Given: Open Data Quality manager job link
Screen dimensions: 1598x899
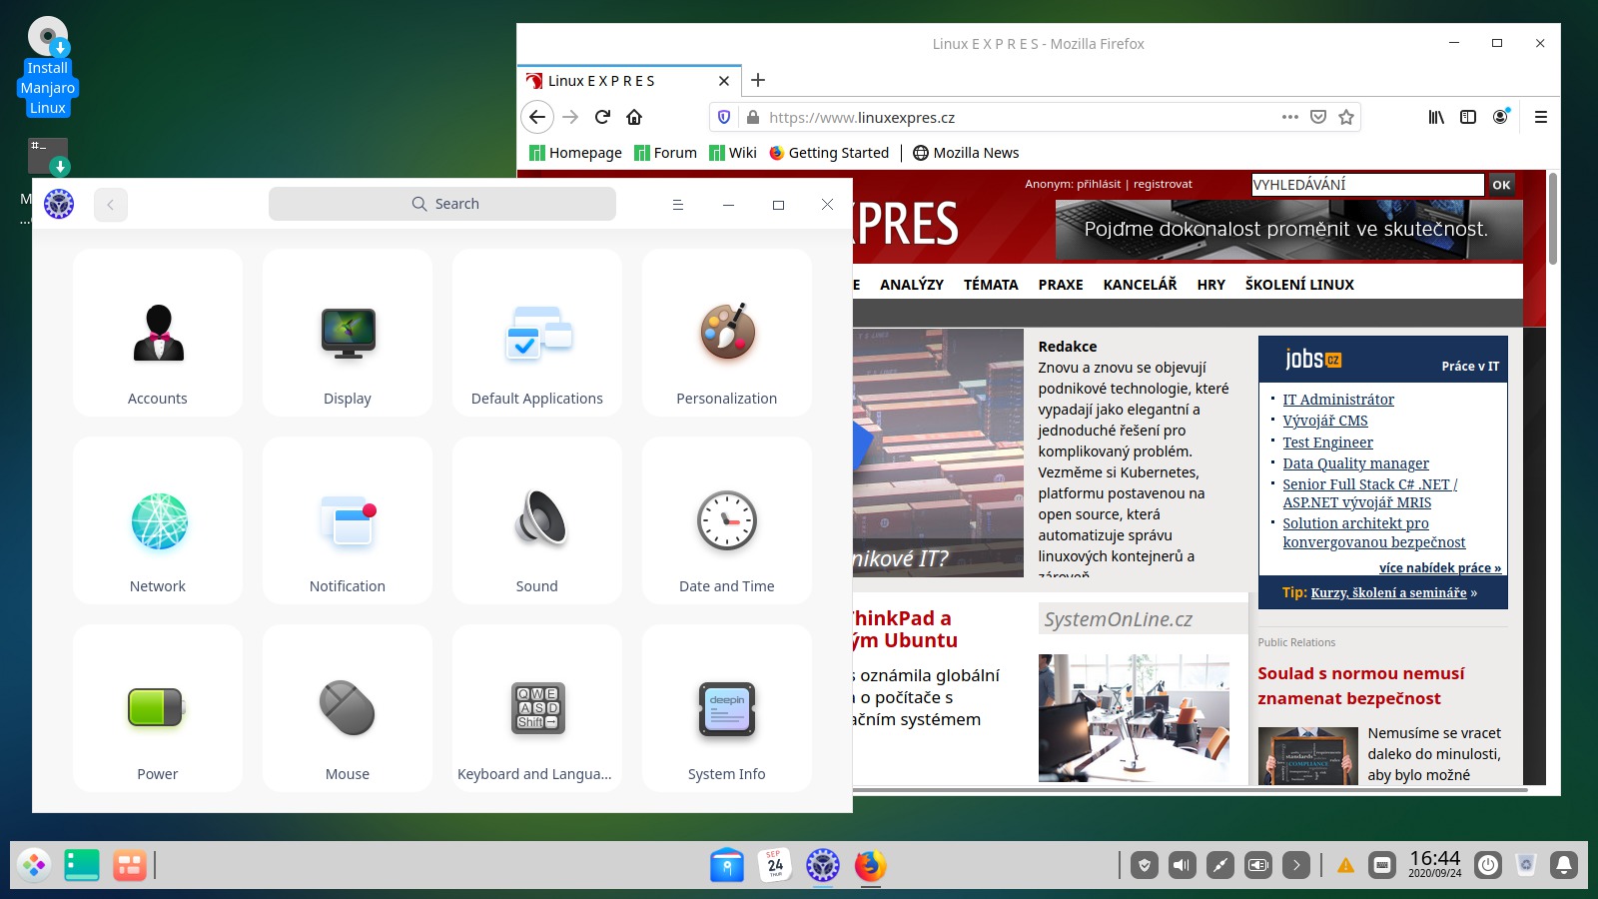Looking at the screenshot, I should 1355,463.
